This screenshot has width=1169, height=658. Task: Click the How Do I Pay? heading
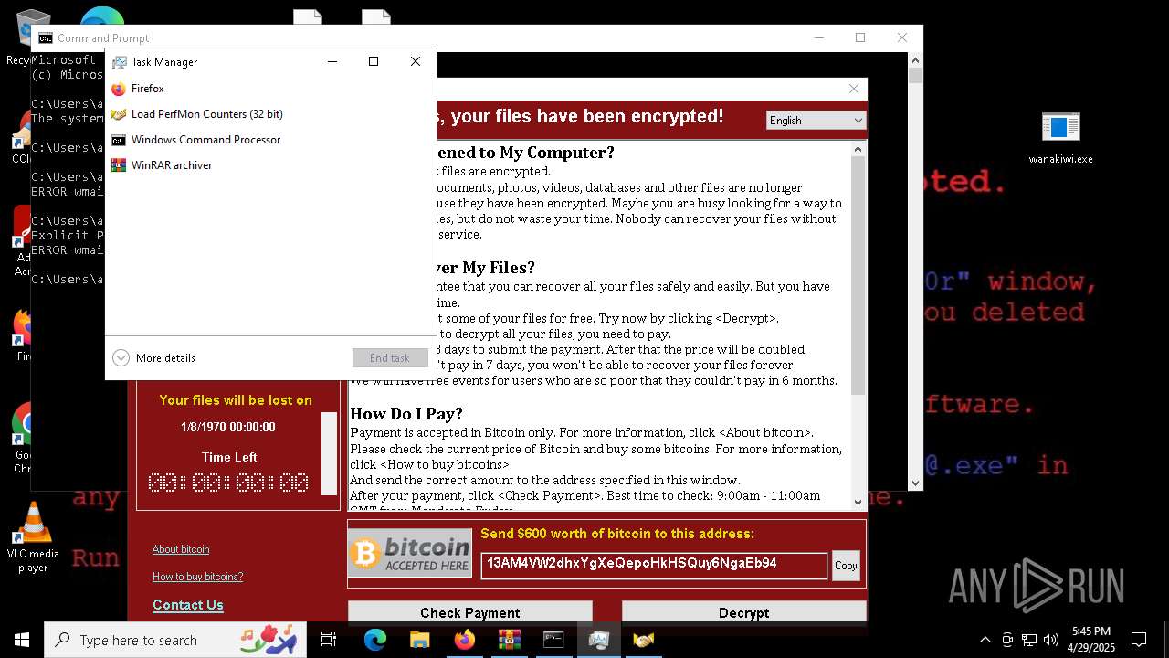pos(406,414)
